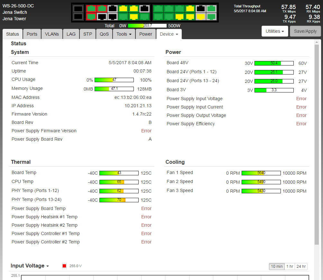Select the last port in the top row

[211, 9]
